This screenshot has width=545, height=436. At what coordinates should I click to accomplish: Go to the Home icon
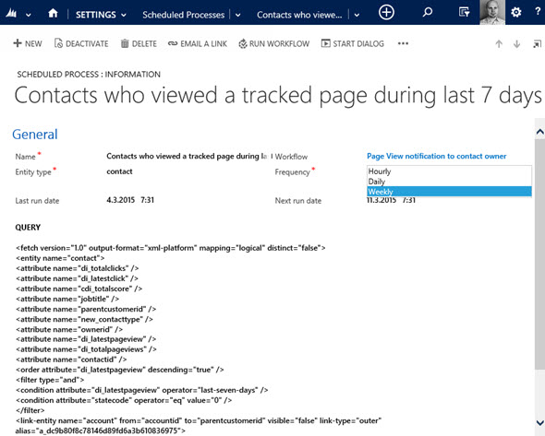(53, 14)
